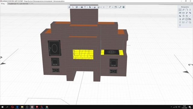The image size is (193, 109).
Task: Click the export document icon in toolbar
Action: pyautogui.click(x=90, y=7)
